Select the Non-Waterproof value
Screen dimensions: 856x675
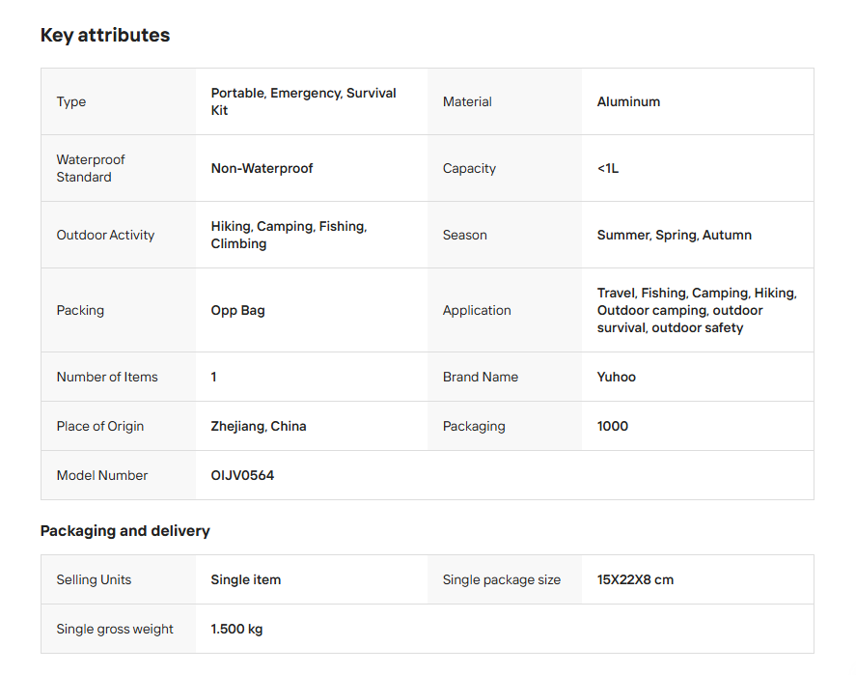point(262,169)
